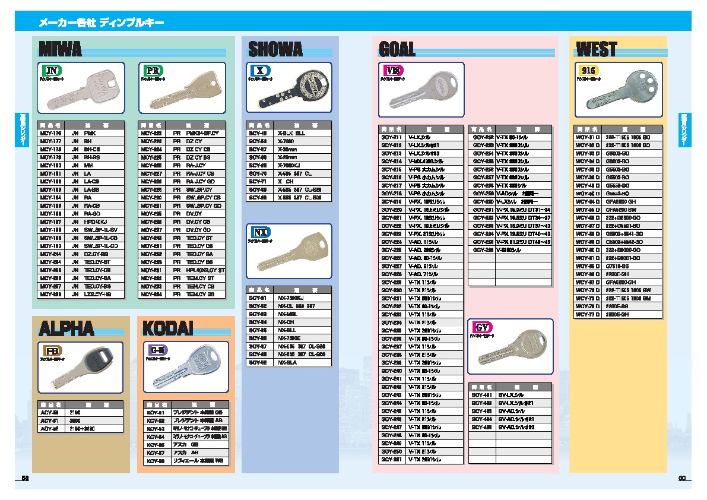Viewport: 707px width, 500px height.
Task: Select the PR SWLSP.CY GD description cell
Action: 196,206
